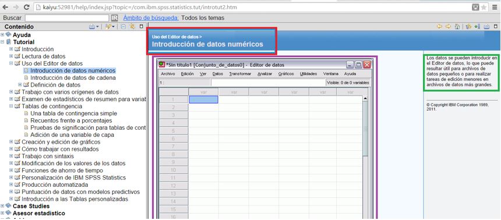This screenshot has height=220, width=501.
Task: Go forward in the browser
Action: point(16,7)
